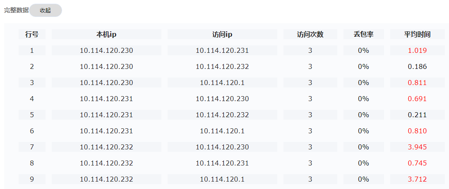Click the visit count 3 in row 7

point(310,147)
